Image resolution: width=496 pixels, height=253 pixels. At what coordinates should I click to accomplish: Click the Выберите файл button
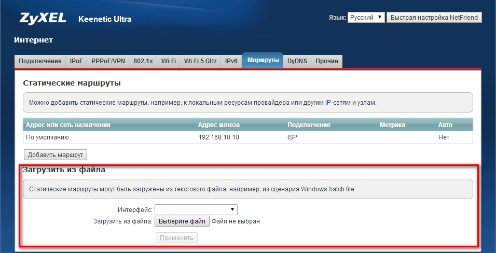pyautogui.click(x=182, y=221)
